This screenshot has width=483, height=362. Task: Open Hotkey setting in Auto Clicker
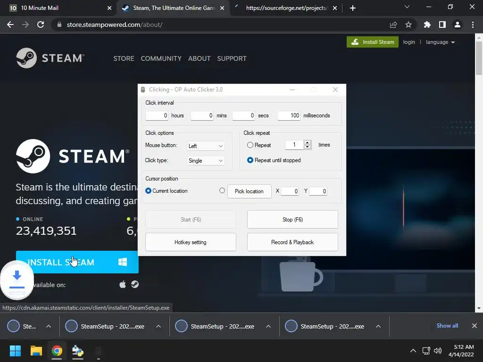(x=191, y=242)
